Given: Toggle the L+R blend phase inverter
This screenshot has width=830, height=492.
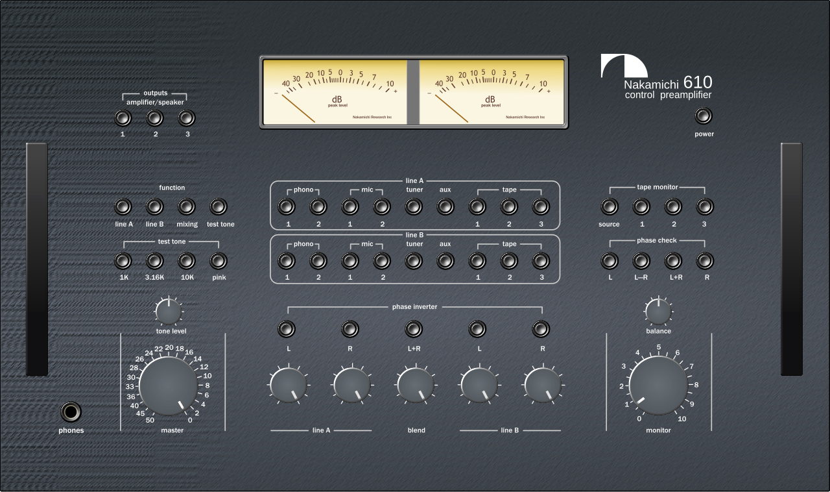Looking at the screenshot, I should tap(414, 329).
